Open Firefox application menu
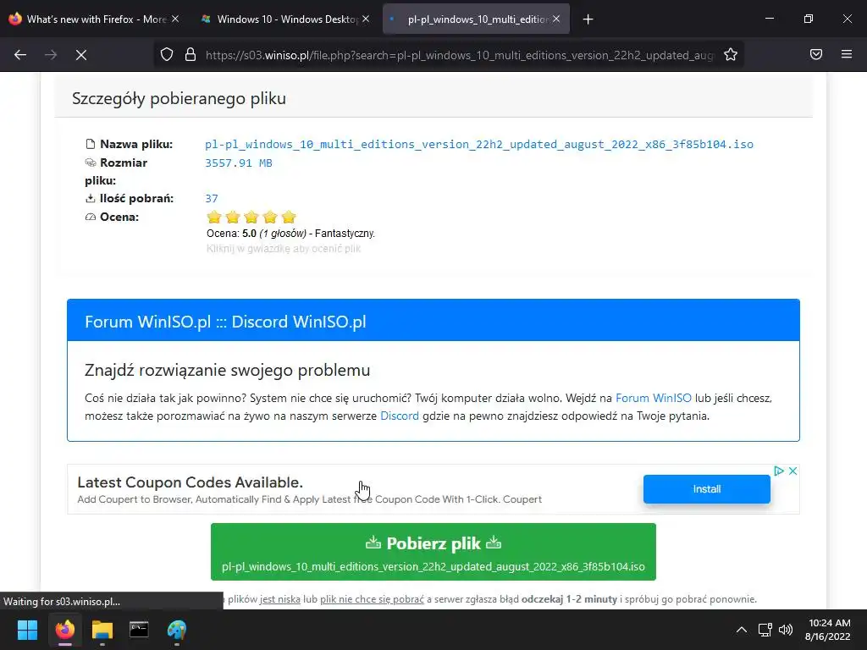The height and width of the screenshot is (650, 867). pyautogui.click(x=847, y=54)
